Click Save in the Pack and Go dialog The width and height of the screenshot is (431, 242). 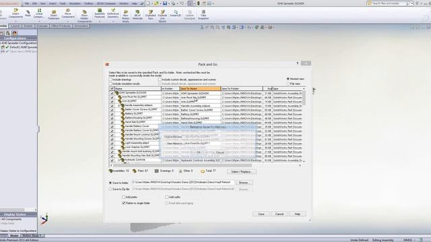[261, 214]
